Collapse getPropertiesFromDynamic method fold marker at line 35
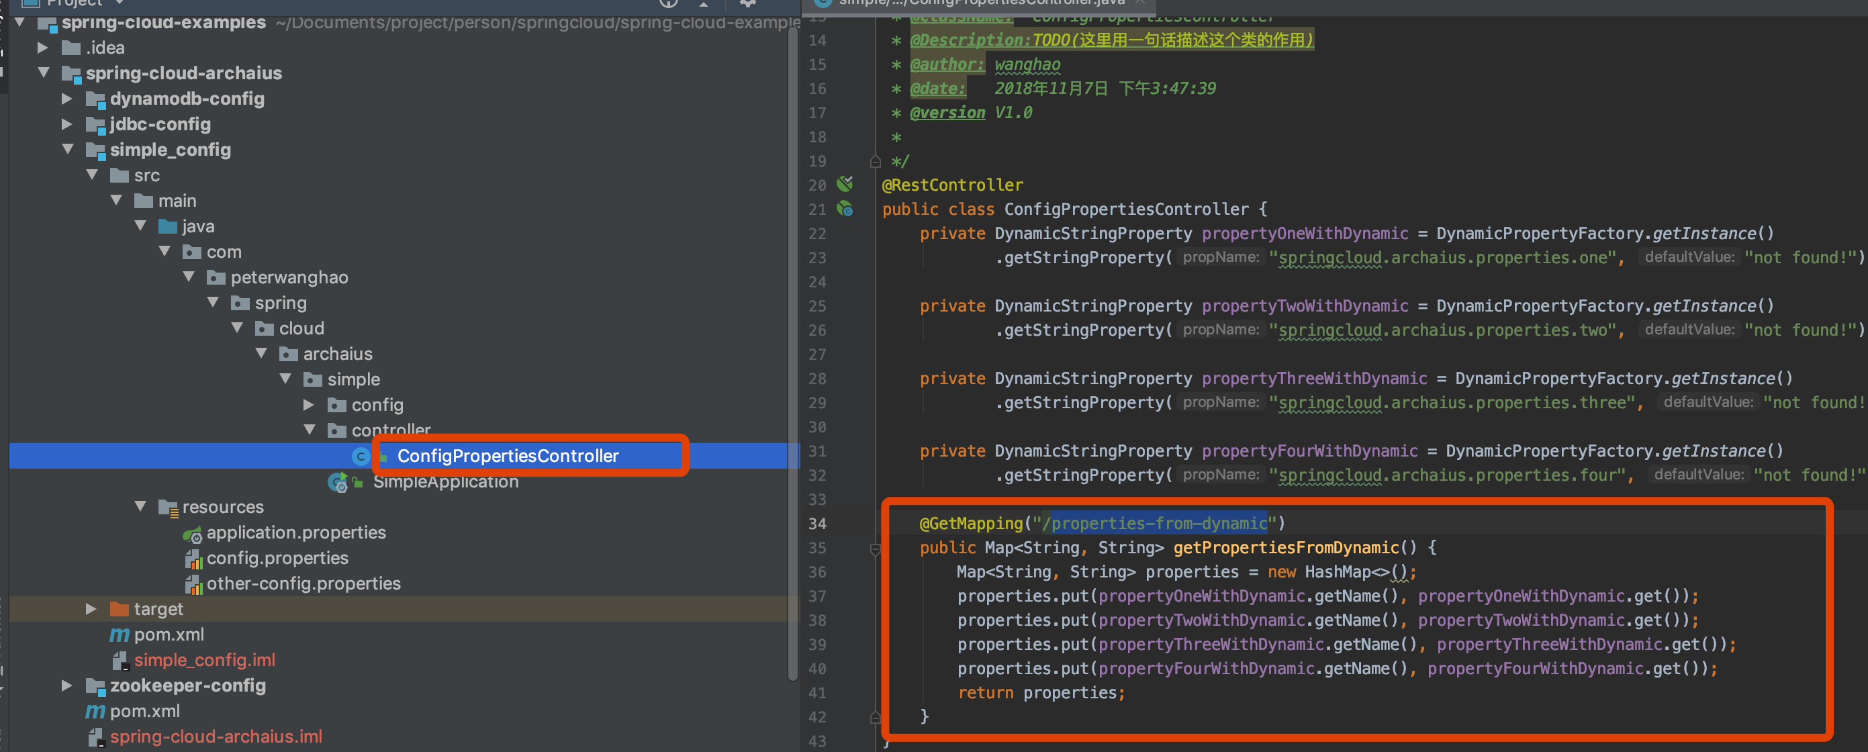 click(876, 549)
